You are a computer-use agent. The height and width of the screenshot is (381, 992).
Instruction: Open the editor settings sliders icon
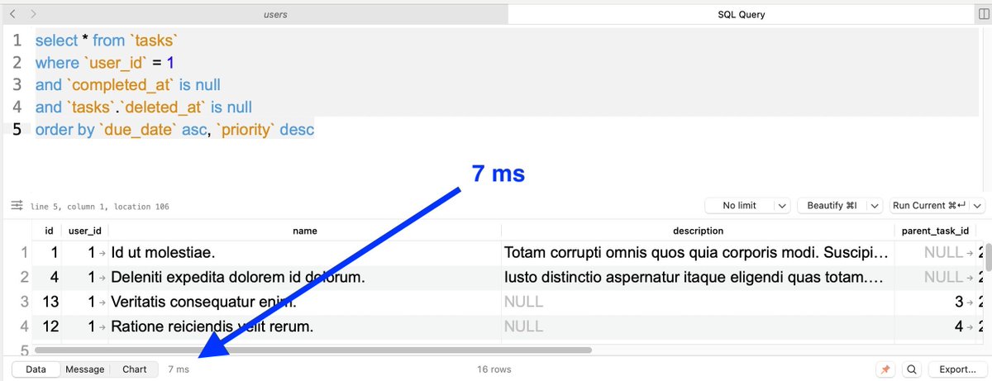(x=16, y=205)
